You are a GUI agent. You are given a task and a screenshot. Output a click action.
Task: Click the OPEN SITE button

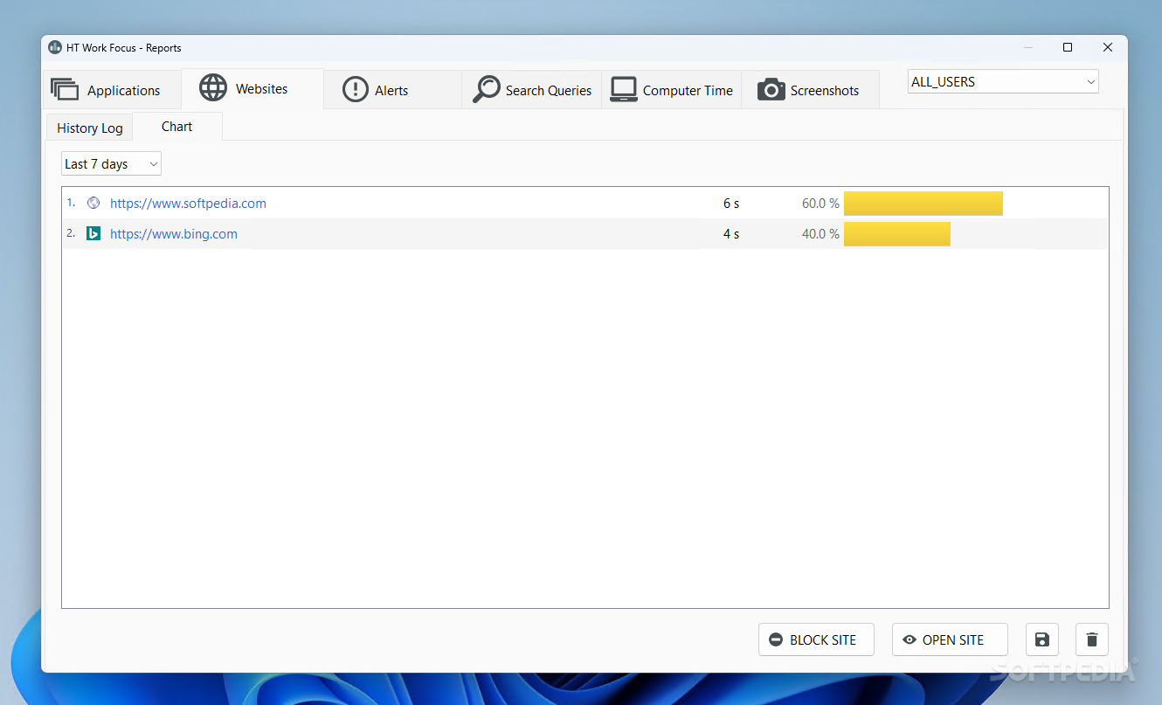pos(950,639)
